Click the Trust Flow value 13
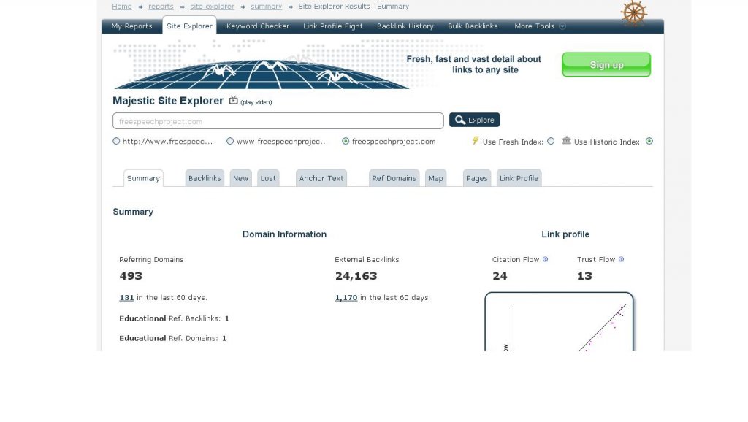 point(584,276)
